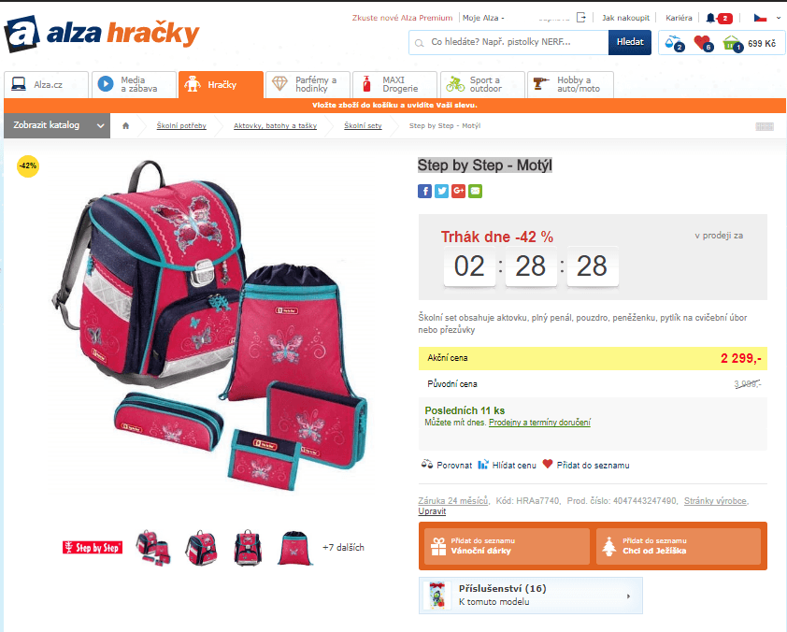Switch to Parfémy a hodinky tab
Viewport: 787px width, 632px height.
(308, 84)
